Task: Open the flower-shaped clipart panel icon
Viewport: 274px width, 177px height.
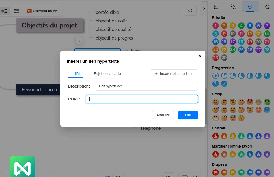Action: point(267,7)
